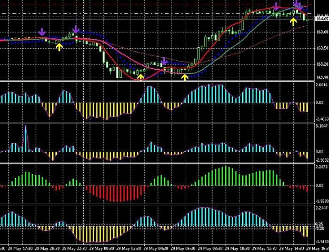
Task: Click the 29 May 14:30 time label
Action: coord(291,249)
